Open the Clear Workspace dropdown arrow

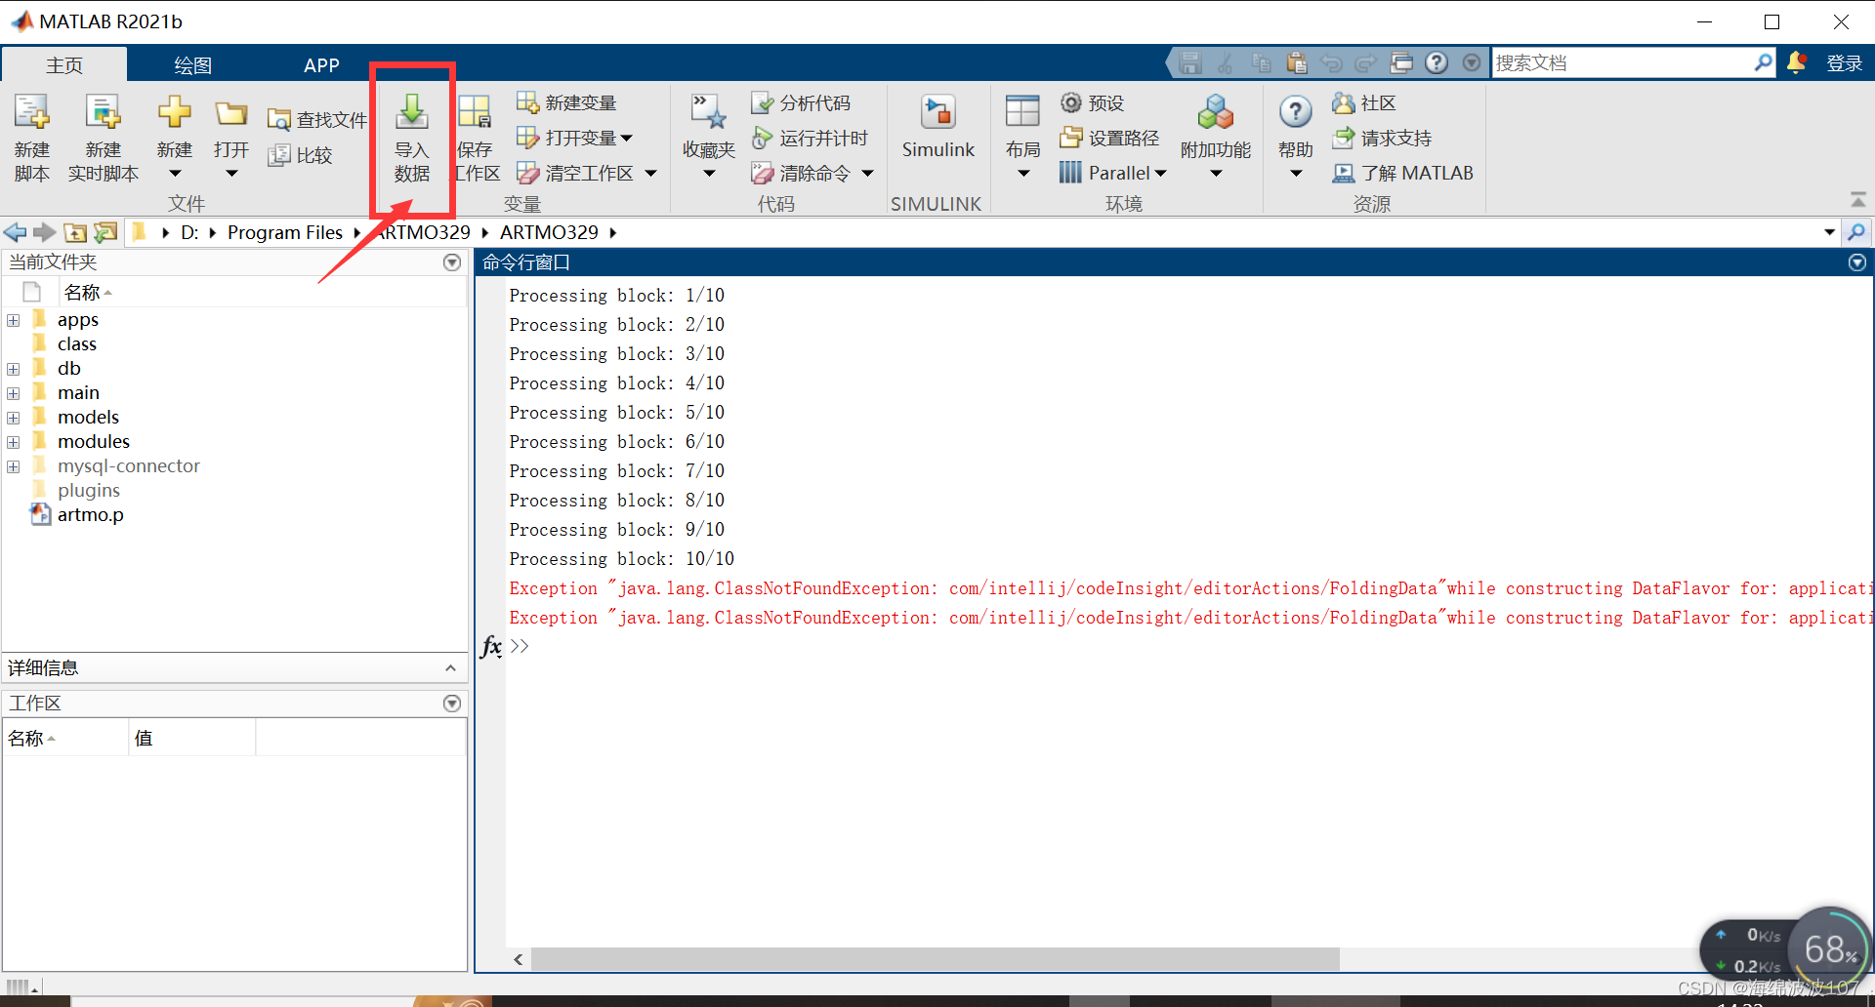pos(650,174)
